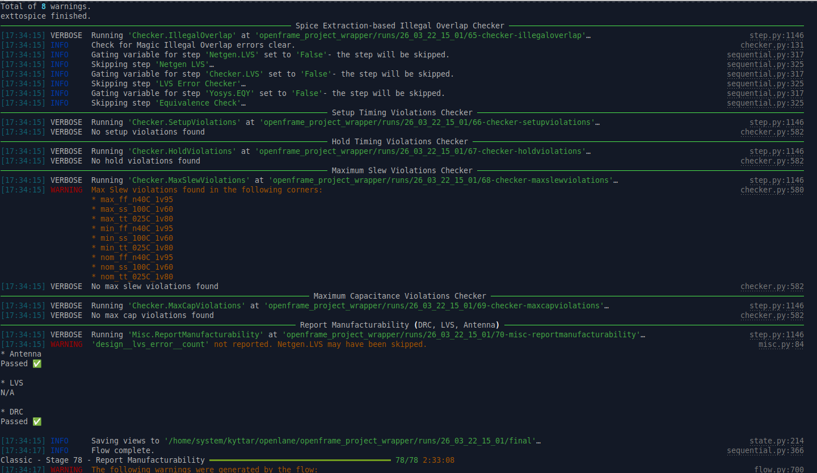
Task: Click the 70-misc-reportmanufacturability run path
Action: [x=461, y=334]
